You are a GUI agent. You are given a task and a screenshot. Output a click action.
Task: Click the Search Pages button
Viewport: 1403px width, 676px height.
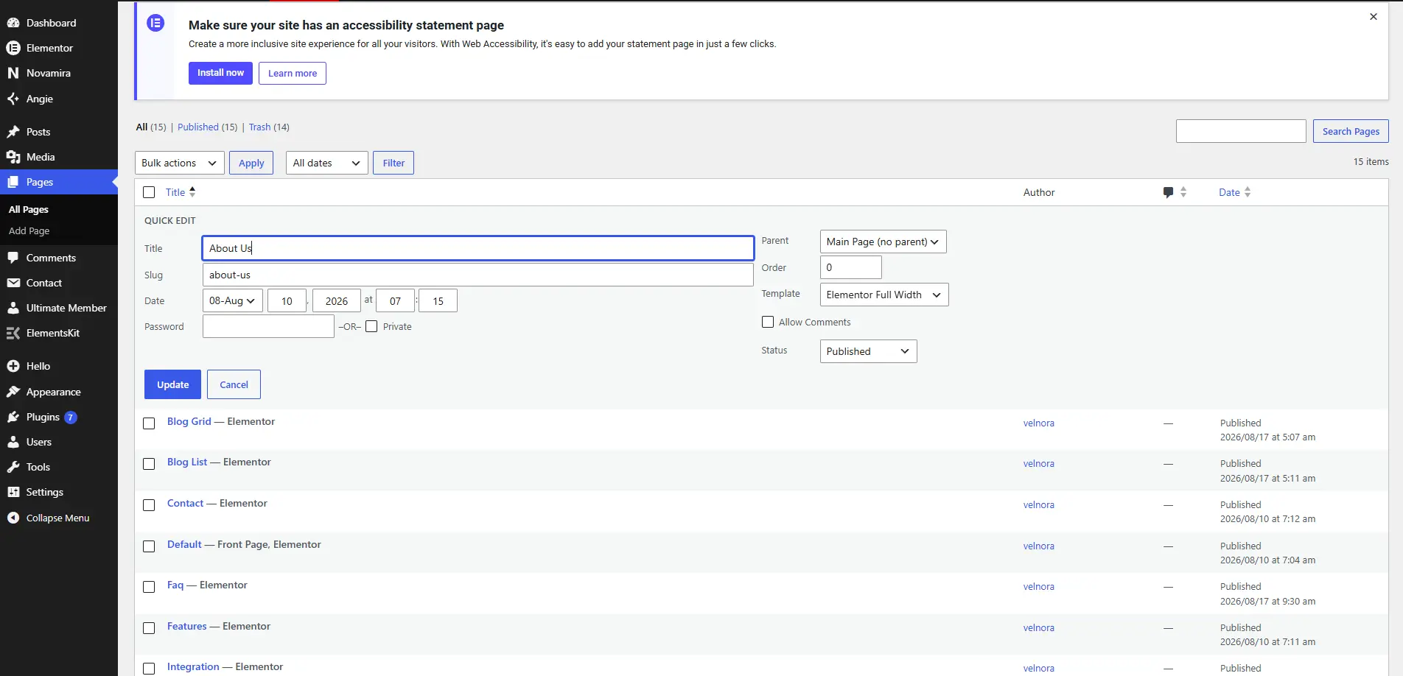[1351, 131]
